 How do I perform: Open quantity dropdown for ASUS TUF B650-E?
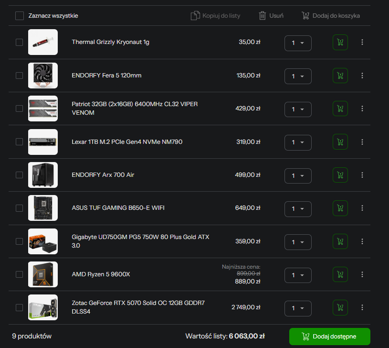click(298, 209)
